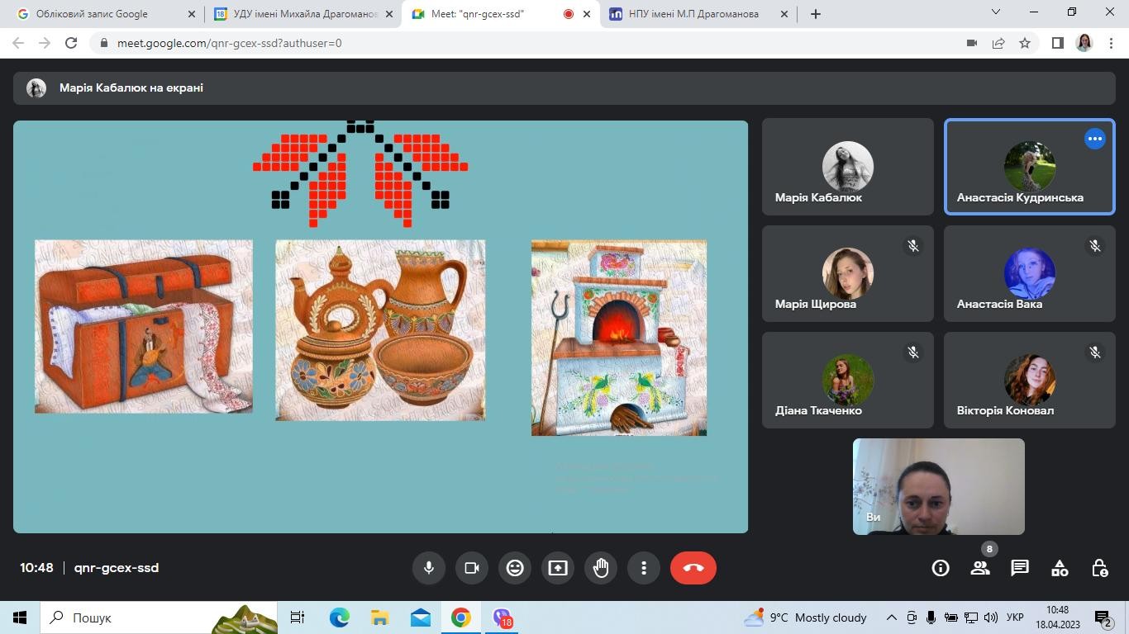This screenshot has width=1129, height=634.
Task: Open the emoji reactions button
Action: (x=515, y=568)
